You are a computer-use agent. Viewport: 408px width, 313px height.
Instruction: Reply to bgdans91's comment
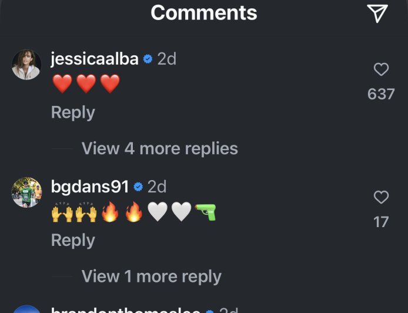(x=73, y=241)
